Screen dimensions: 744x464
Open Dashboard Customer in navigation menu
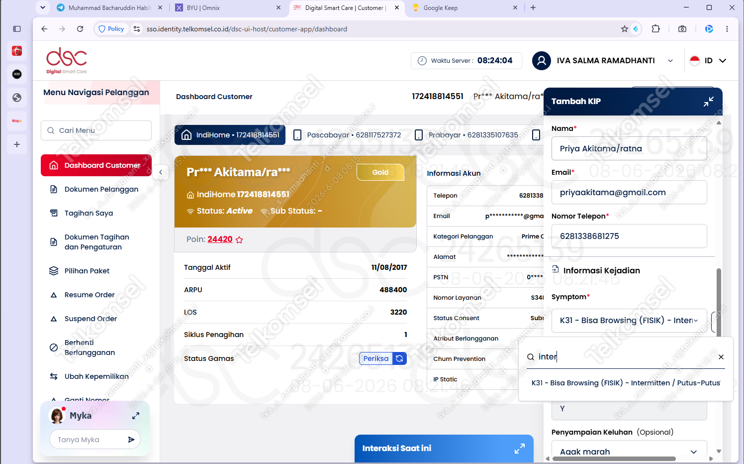click(96, 165)
